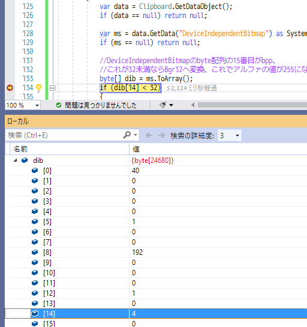The height and width of the screenshot is (327, 307).
Task: Select the [15] array element row
Action: 158,323
